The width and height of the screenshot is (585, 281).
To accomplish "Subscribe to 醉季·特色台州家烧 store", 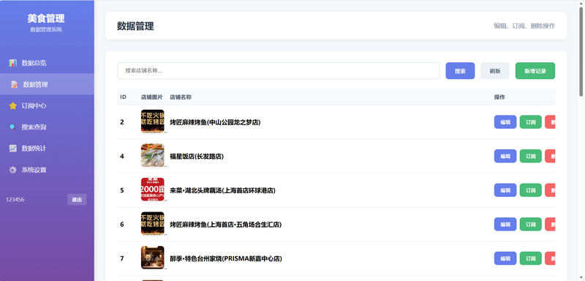I will (531, 258).
